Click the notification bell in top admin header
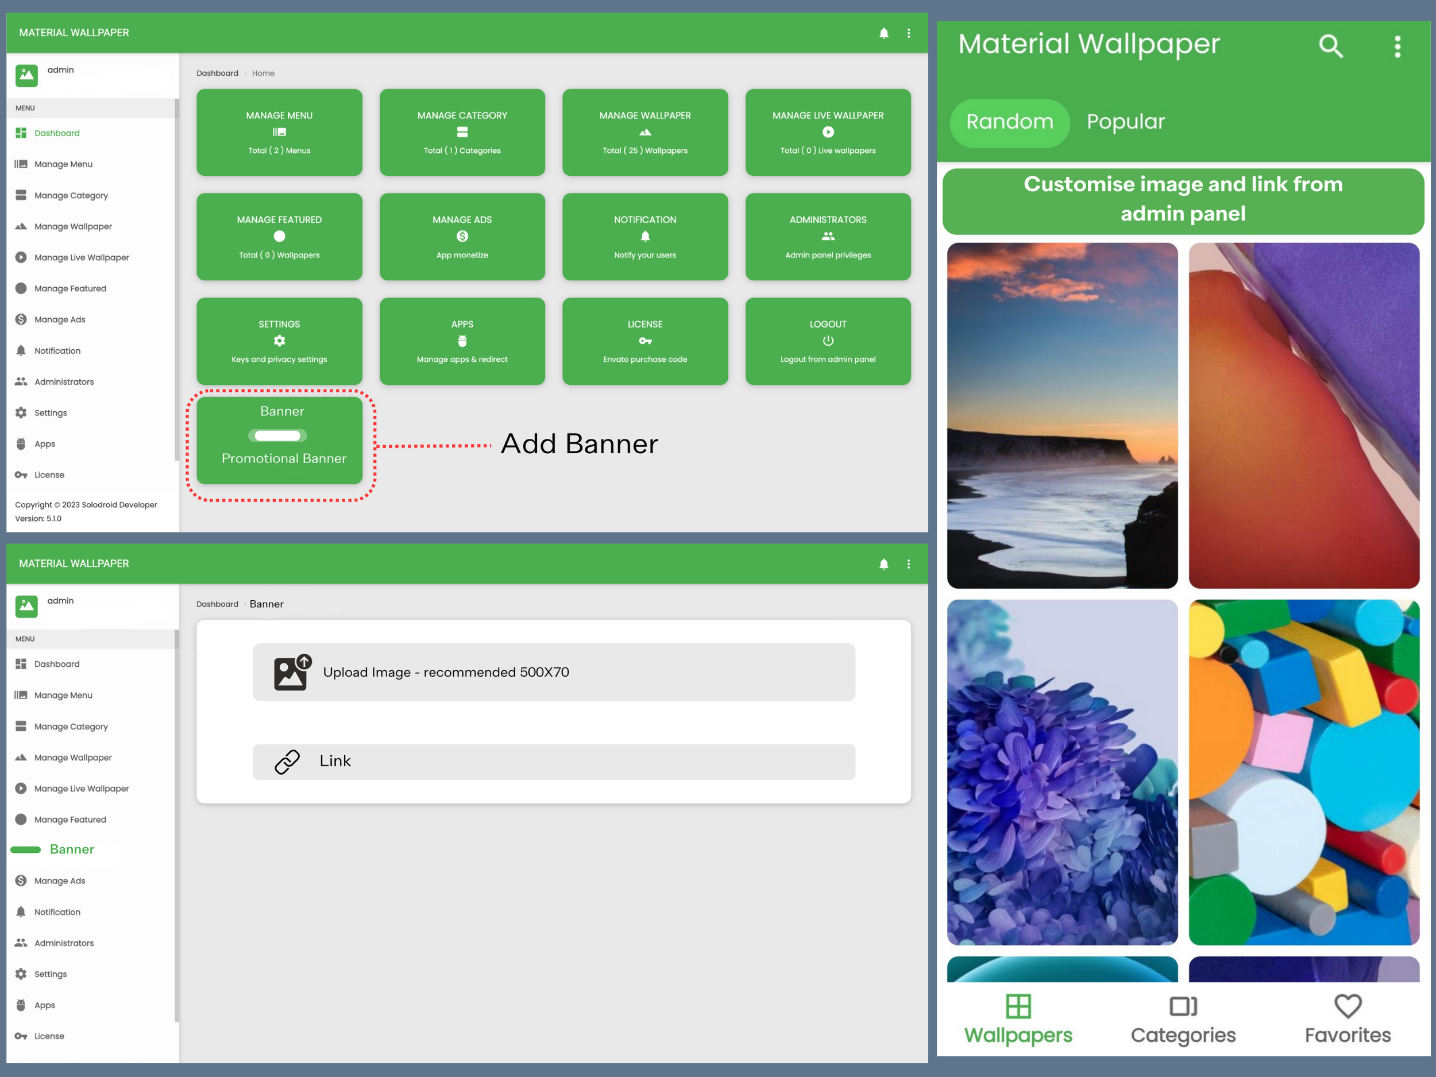The image size is (1436, 1077). (883, 33)
